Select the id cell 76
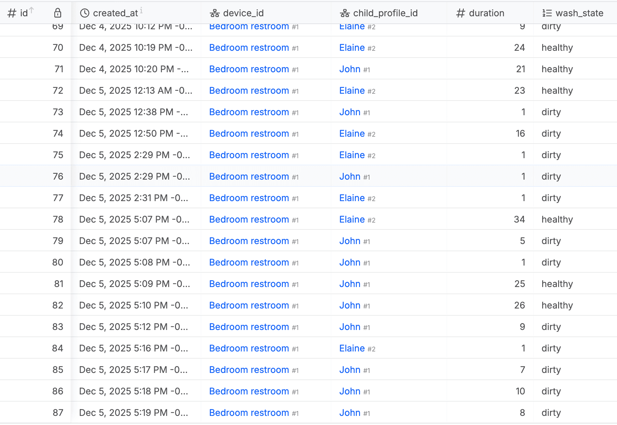The width and height of the screenshot is (617, 425). (35, 176)
